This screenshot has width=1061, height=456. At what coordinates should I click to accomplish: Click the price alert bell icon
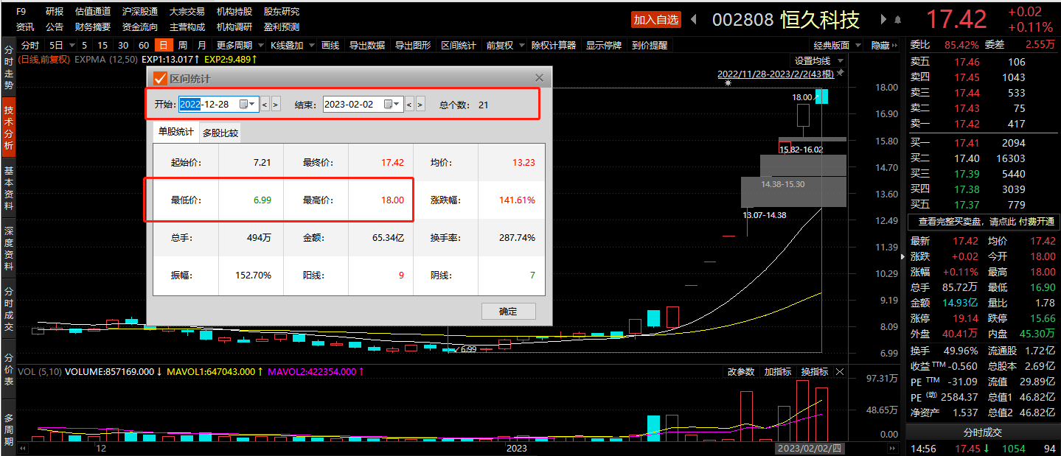(898, 20)
